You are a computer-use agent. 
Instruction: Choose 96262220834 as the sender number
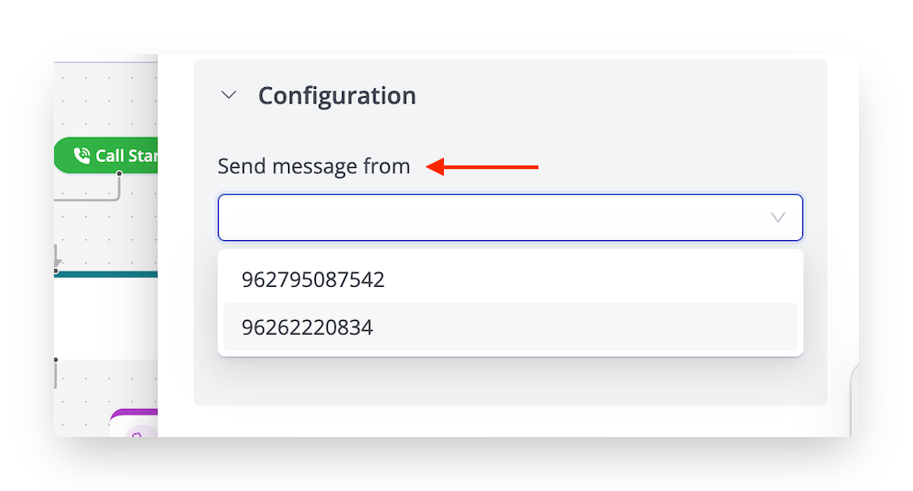pos(307,327)
